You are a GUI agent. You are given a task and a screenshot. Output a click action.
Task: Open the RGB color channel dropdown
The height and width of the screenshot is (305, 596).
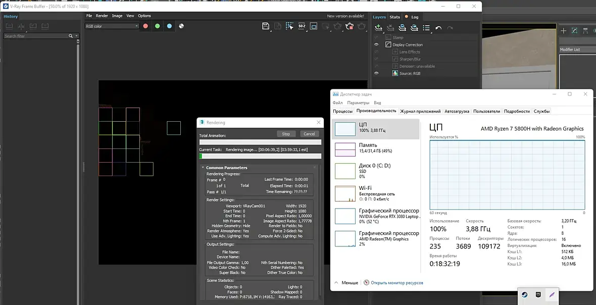tap(112, 26)
